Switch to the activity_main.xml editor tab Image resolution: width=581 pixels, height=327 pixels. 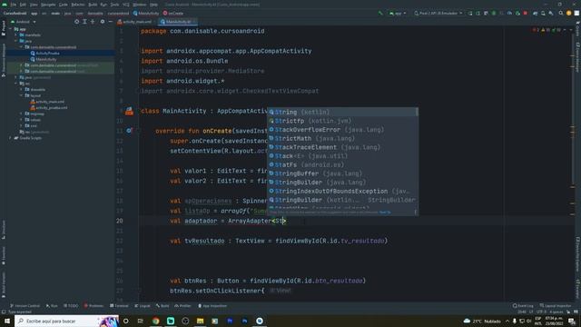(134, 22)
